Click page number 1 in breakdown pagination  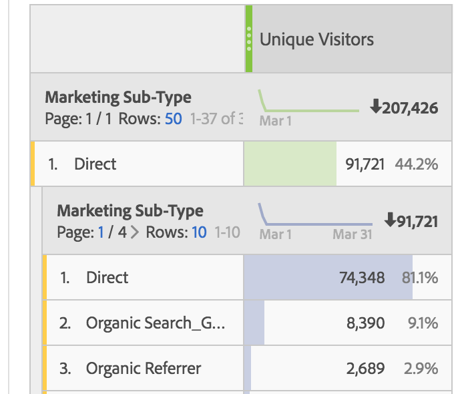101,232
